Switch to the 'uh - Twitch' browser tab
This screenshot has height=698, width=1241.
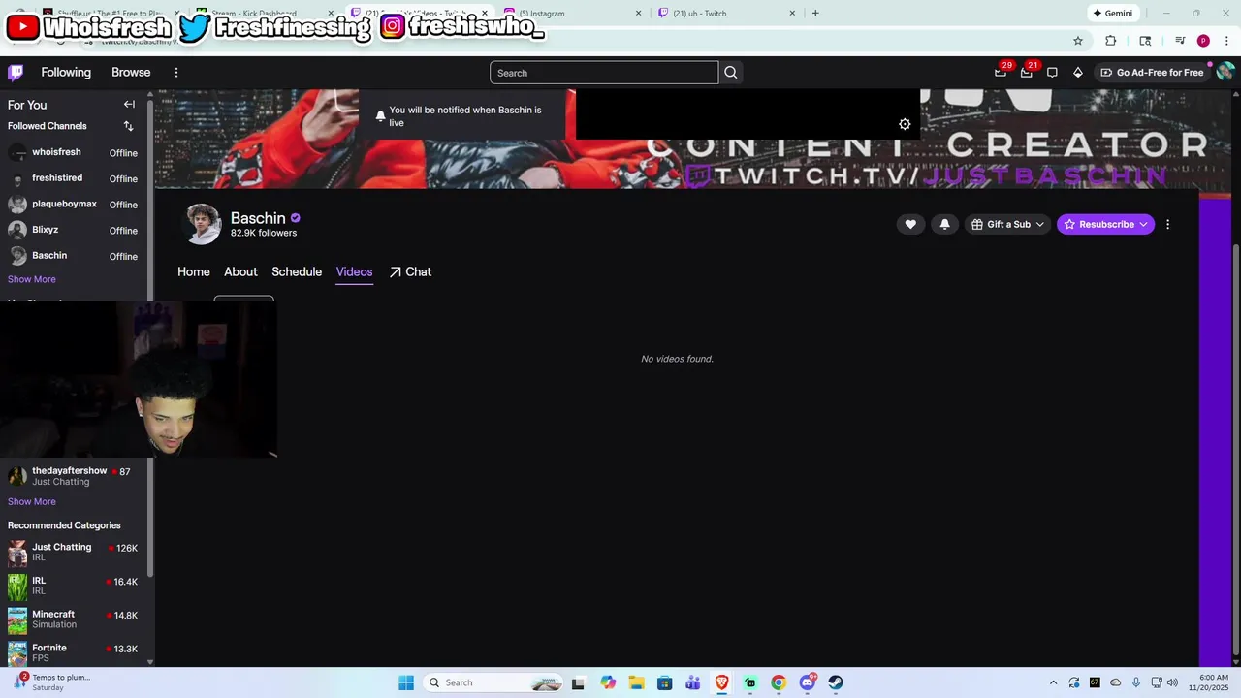point(727,14)
